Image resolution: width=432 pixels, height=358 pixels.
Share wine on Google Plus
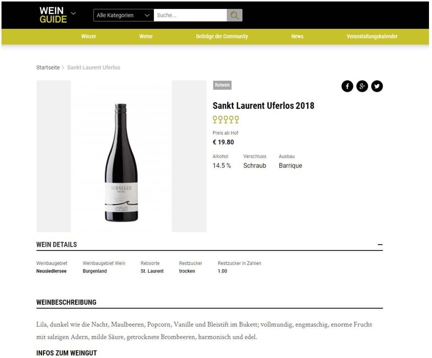pos(362,86)
